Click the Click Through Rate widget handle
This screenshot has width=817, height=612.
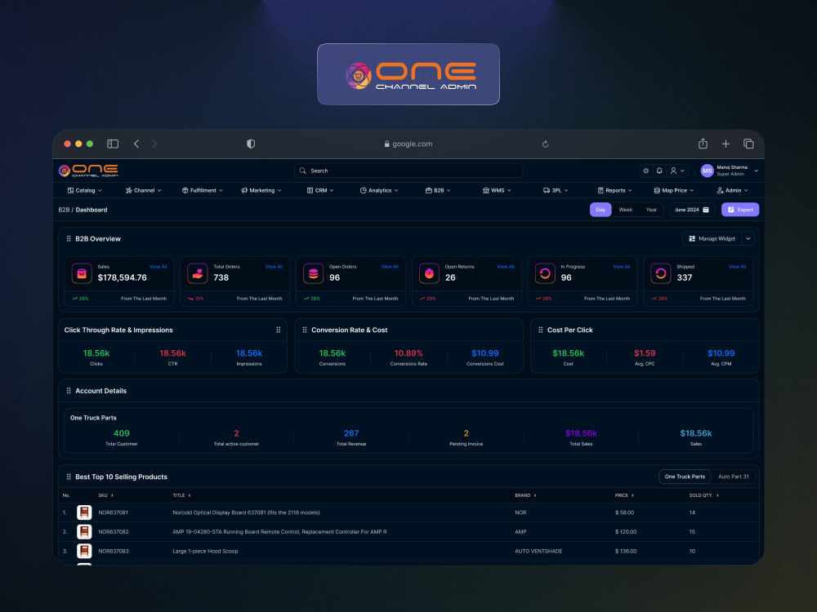pyautogui.click(x=279, y=330)
